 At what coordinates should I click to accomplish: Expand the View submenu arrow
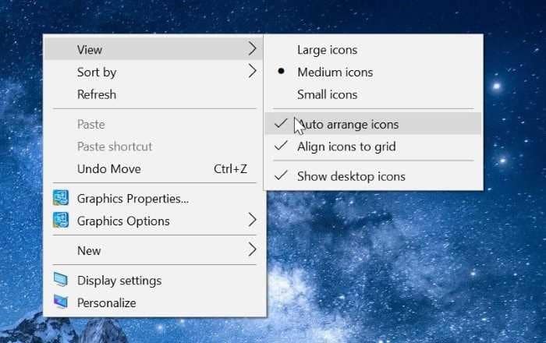tap(251, 49)
